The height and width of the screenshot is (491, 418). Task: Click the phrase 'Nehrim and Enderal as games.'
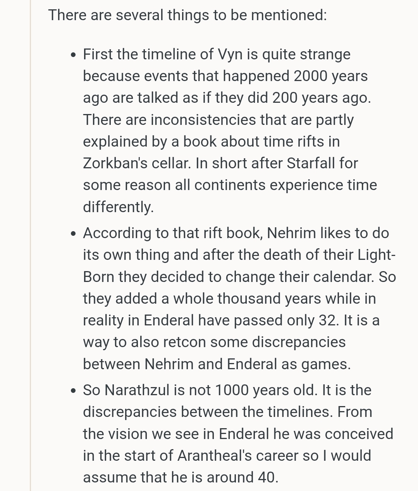[x=248, y=364]
